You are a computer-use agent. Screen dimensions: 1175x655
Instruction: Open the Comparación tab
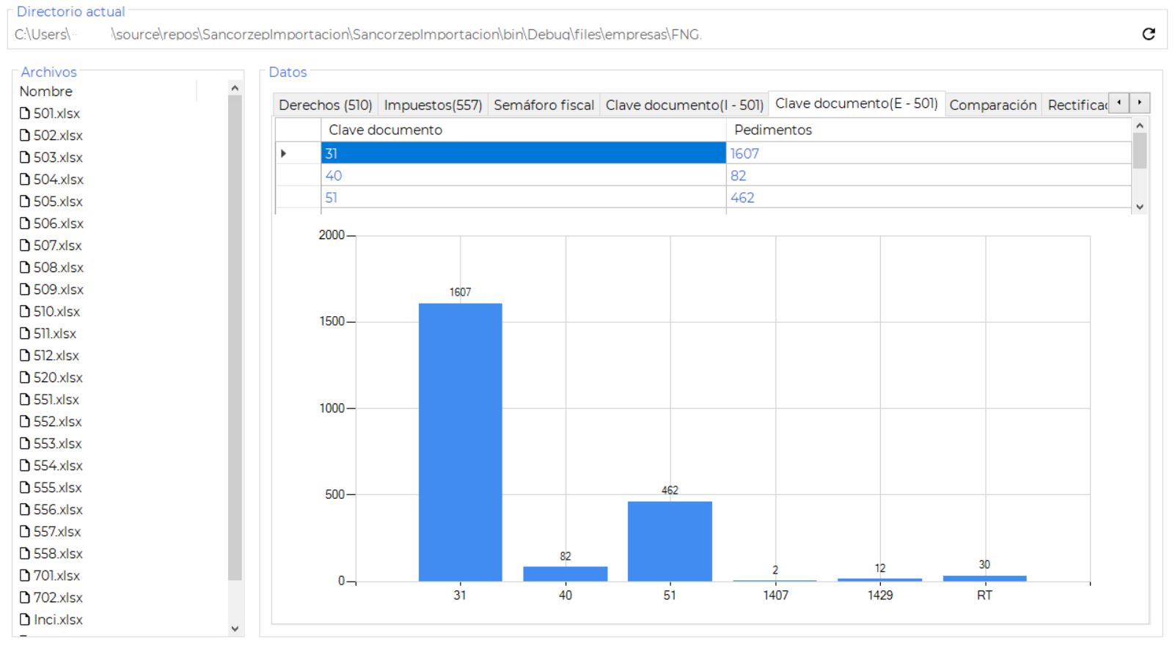(992, 105)
